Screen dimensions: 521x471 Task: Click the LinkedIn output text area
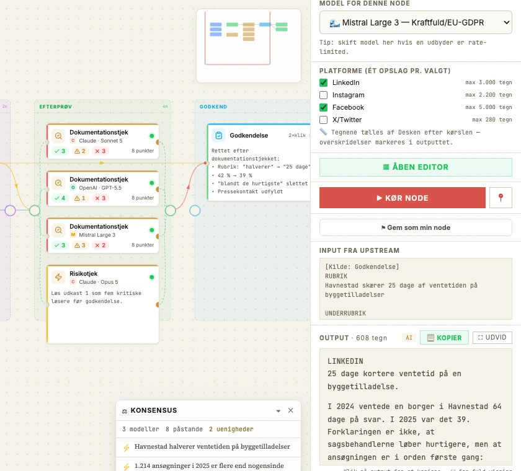[x=416, y=407]
